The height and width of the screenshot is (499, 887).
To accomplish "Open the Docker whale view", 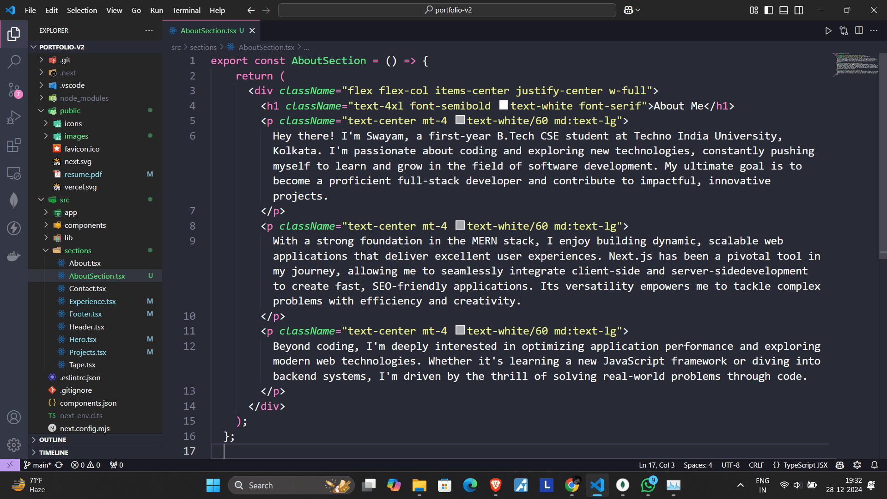I will click(14, 256).
